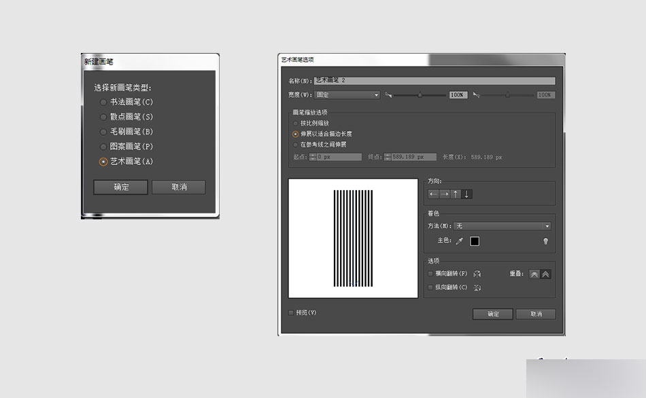Click the 选择新画笔类型 label
Viewport: 646px width, 398px height.
tap(123, 88)
